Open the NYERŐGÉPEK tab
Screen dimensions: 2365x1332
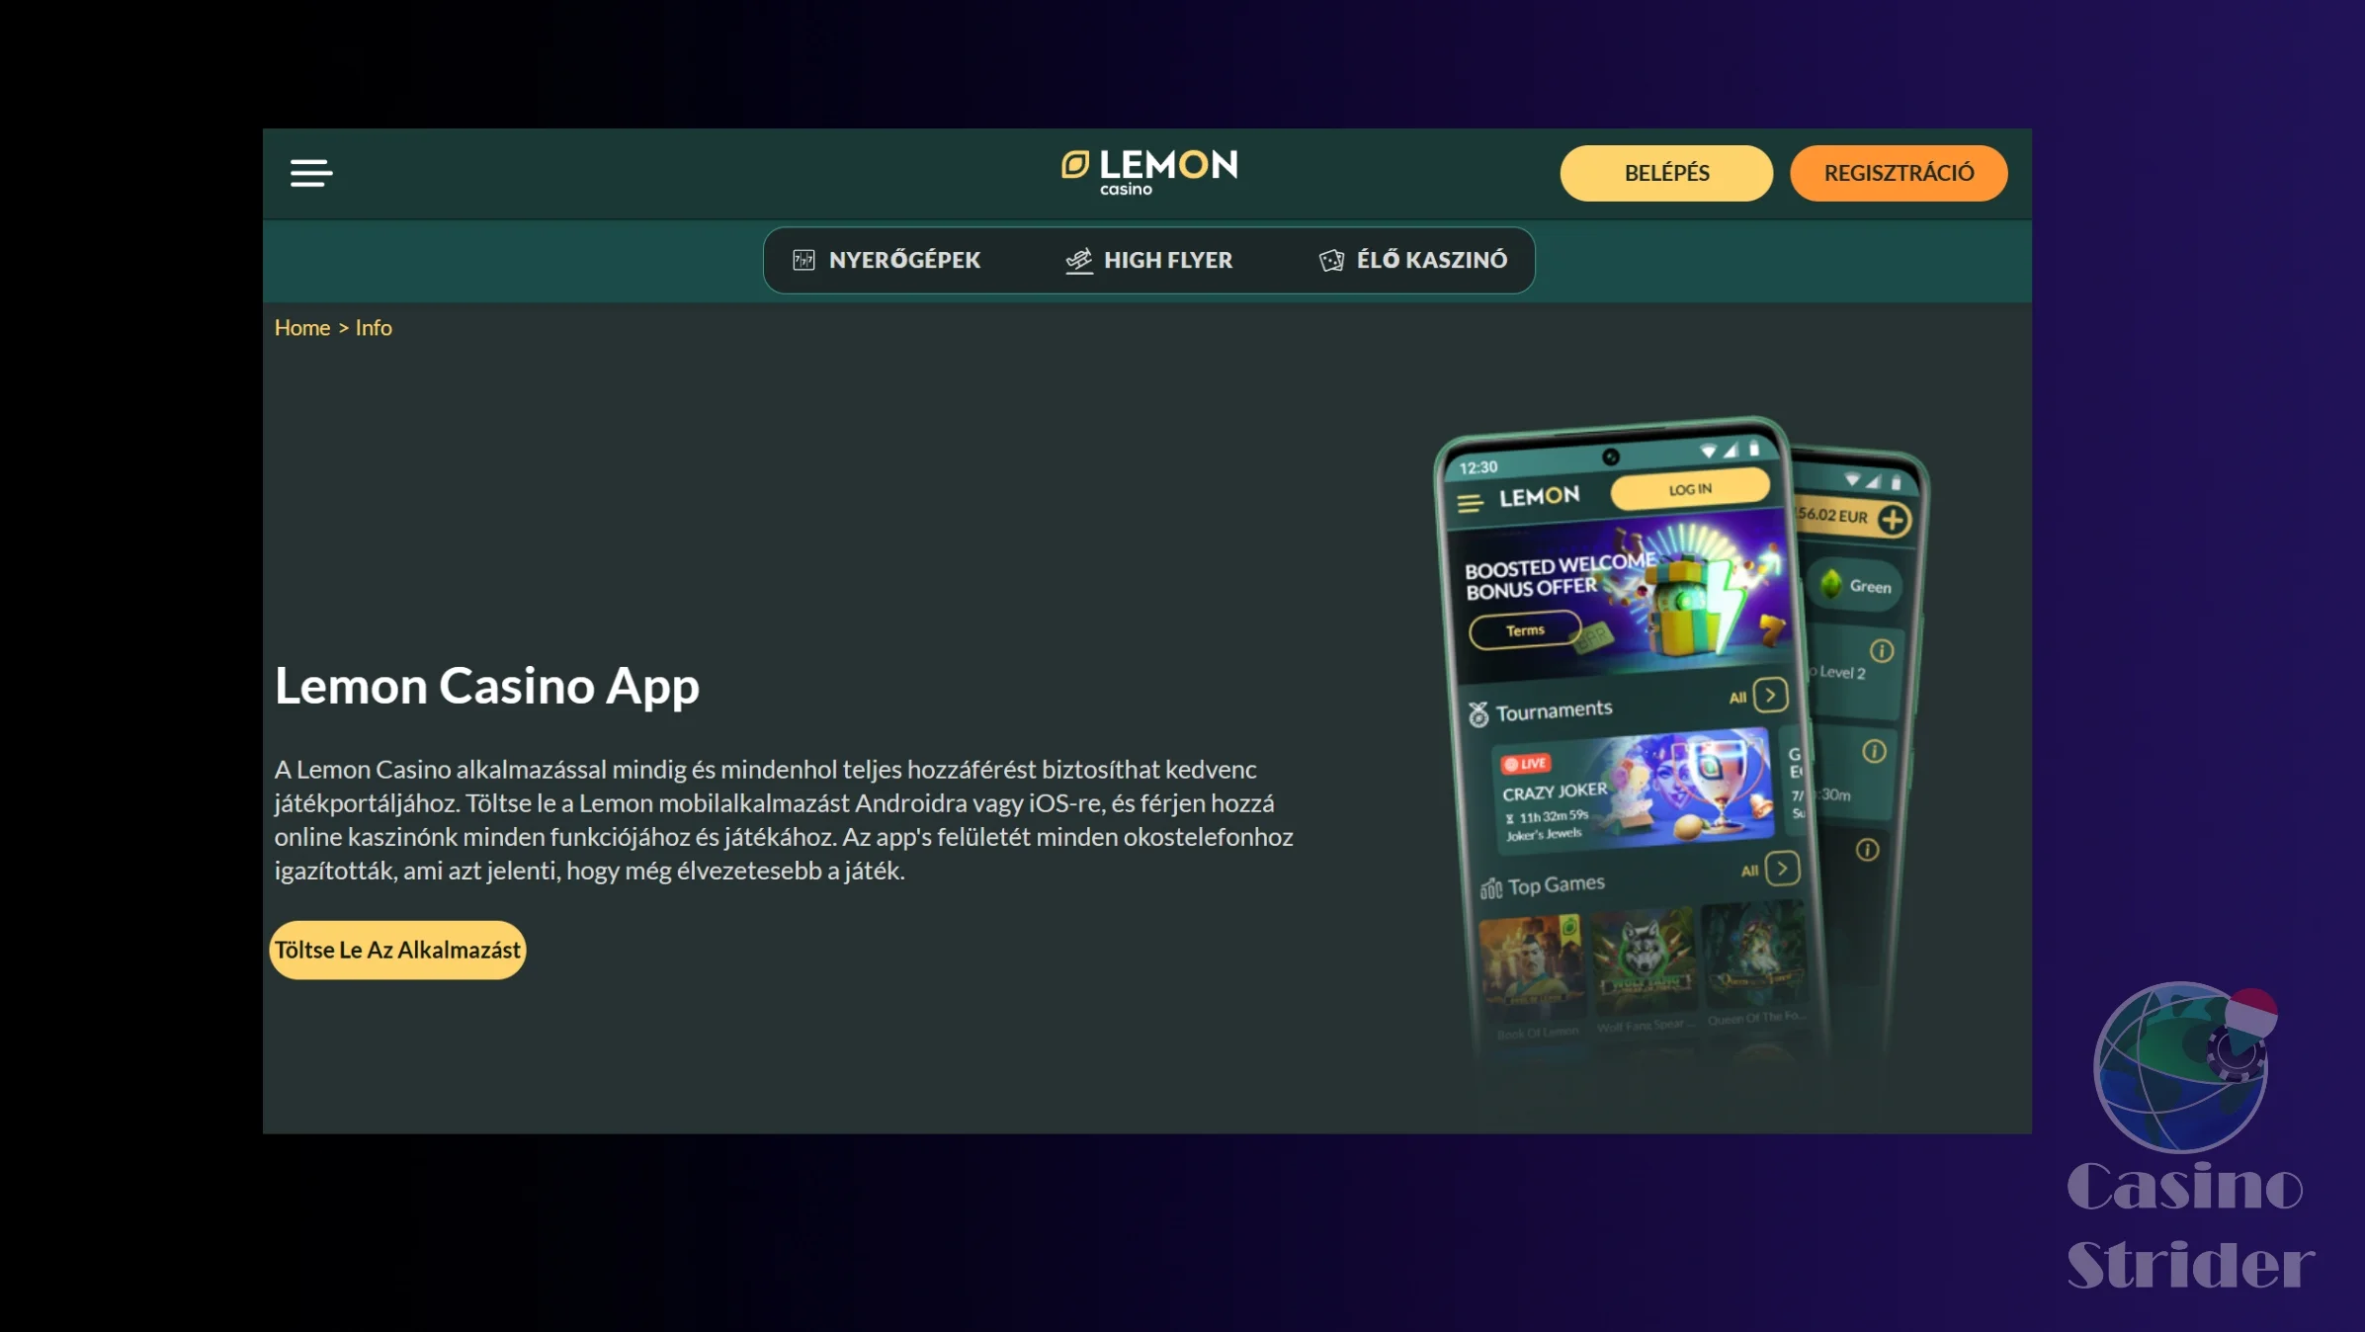[887, 260]
